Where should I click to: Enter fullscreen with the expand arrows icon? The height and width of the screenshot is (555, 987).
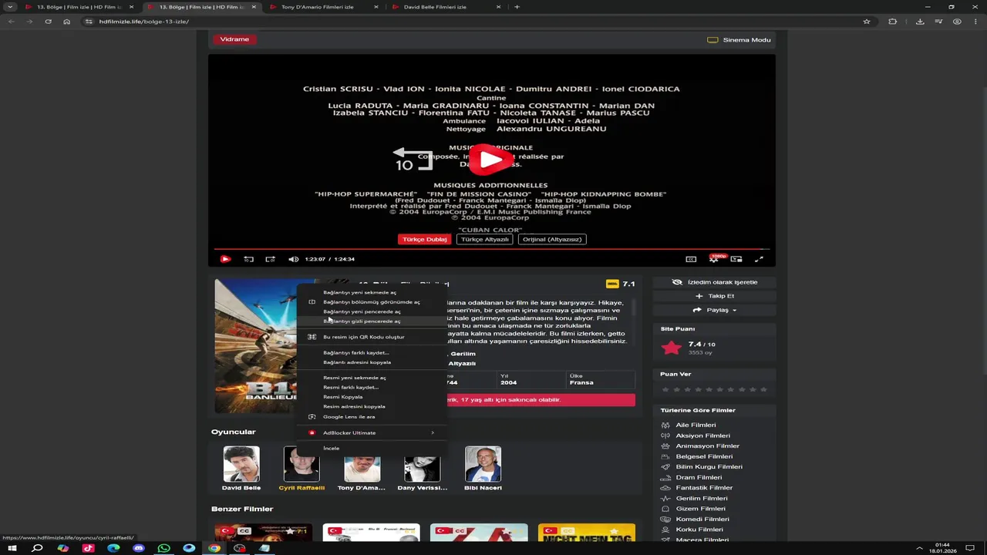click(x=759, y=259)
